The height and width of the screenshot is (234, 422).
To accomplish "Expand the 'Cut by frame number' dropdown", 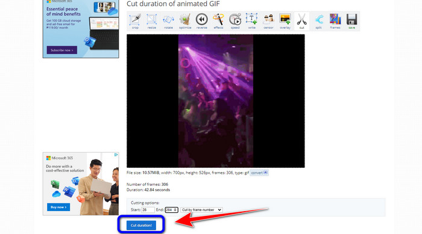I will click(x=201, y=210).
